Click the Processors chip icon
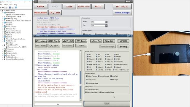The width and height of the screenshot is (190, 107). click(x=5, y=51)
